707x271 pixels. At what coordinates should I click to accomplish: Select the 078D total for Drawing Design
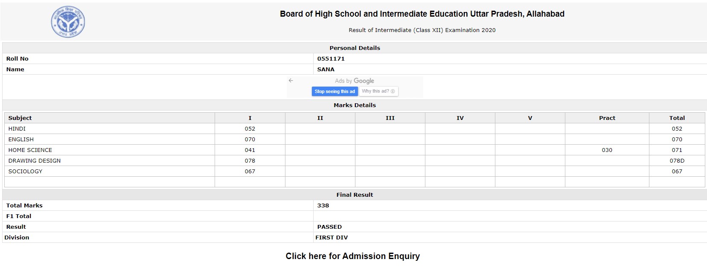(x=677, y=160)
